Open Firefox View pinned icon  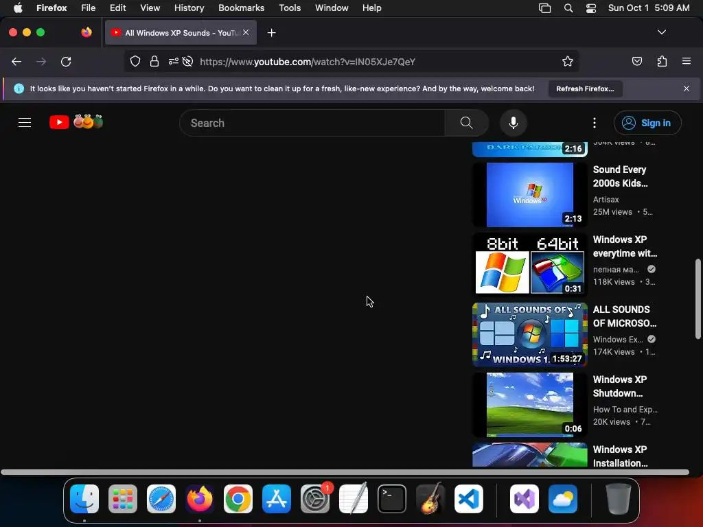coord(87,32)
